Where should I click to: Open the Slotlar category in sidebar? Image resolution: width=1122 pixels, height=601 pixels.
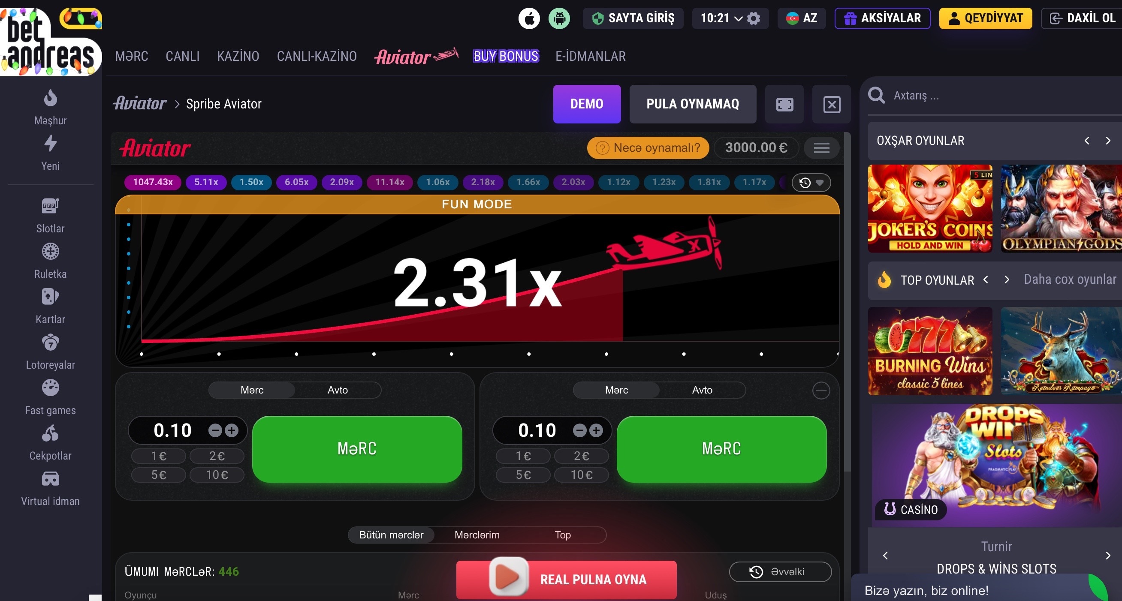pyautogui.click(x=51, y=216)
